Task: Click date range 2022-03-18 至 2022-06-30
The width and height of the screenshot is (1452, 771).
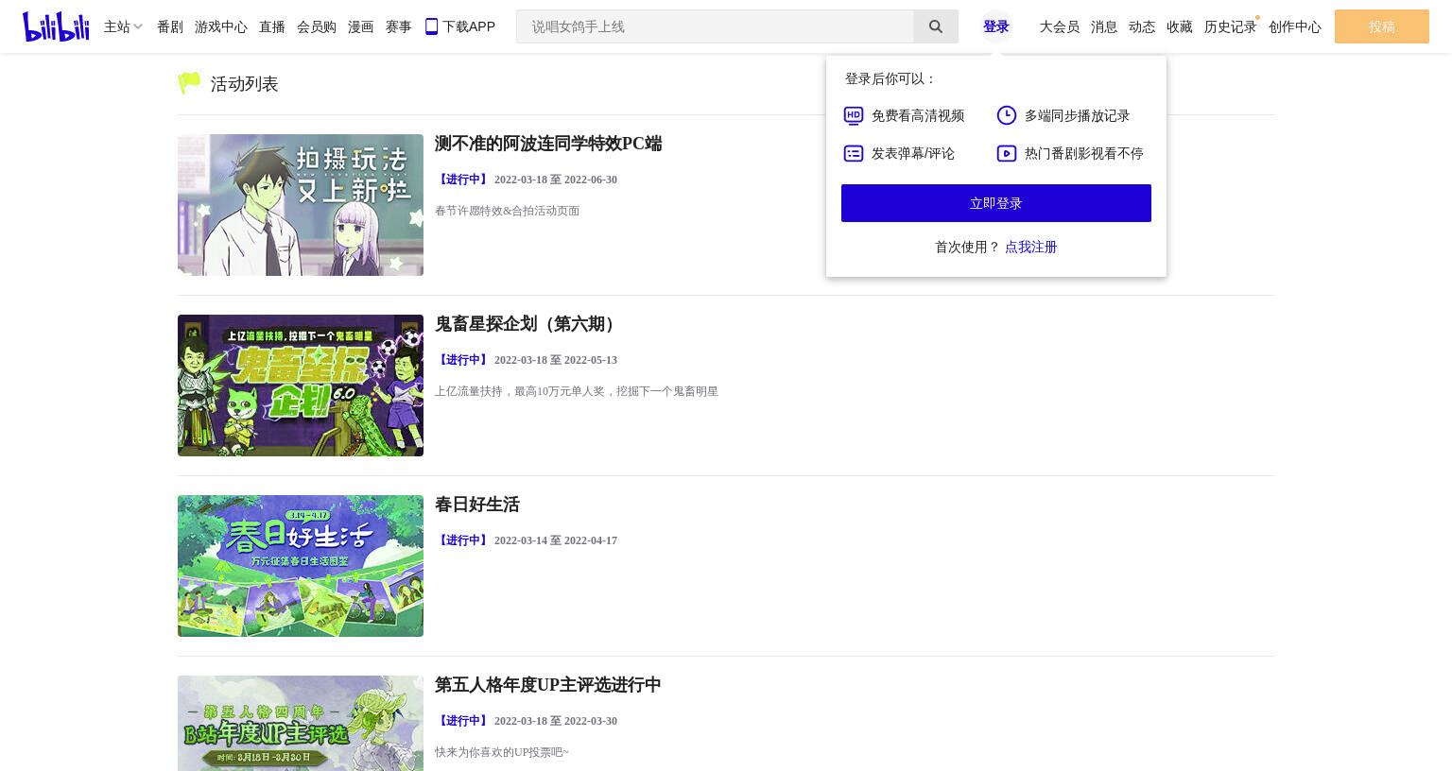Action: pos(556,180)
